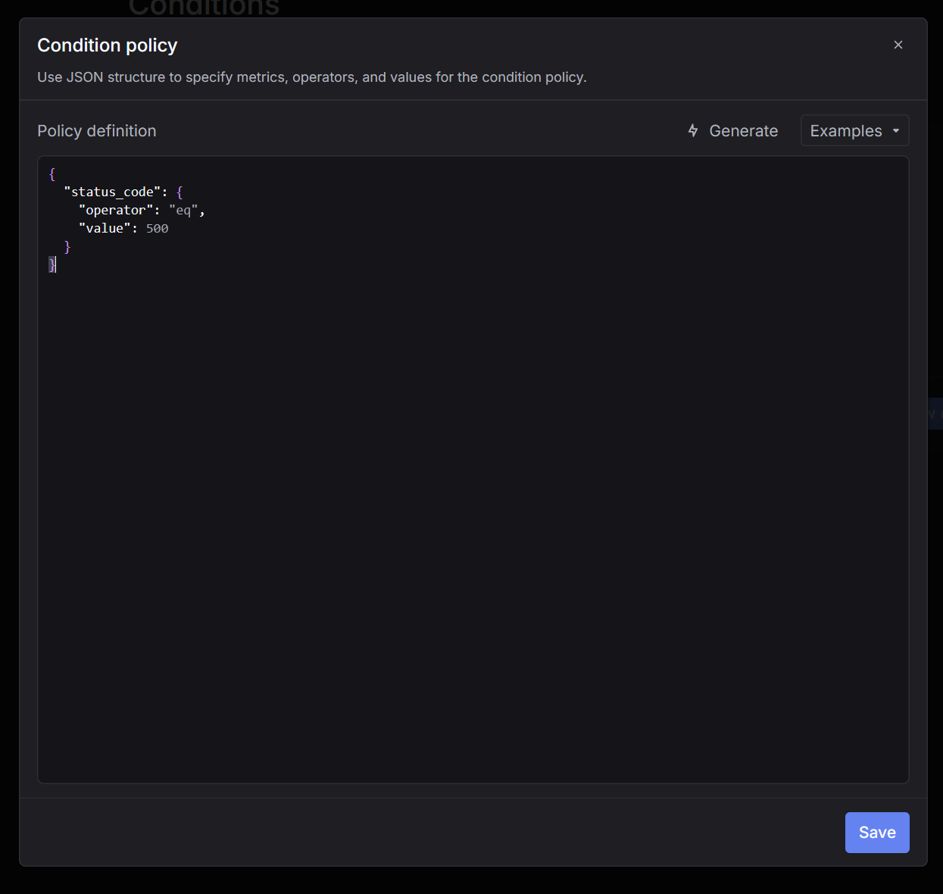Click the brace after "status_code" colon
Screen dimensions: 943x894
(x=180, y=192)
